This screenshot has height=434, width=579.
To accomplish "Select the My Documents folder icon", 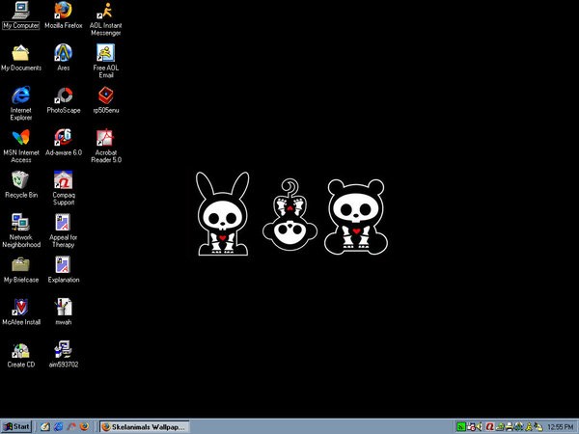I will pyautogui.click(x=21, y=58).
